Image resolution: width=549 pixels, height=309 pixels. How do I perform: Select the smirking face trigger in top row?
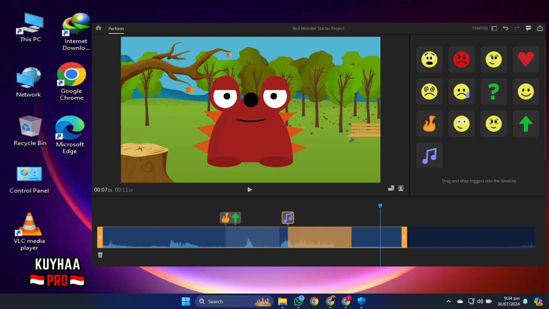(x=494, y=59)
